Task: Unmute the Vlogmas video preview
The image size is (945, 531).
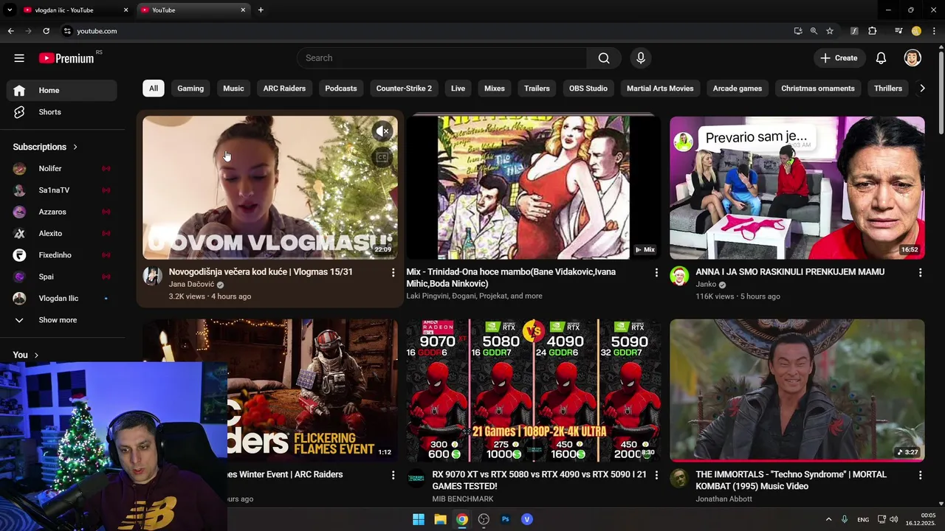Action: coord(382,131)
